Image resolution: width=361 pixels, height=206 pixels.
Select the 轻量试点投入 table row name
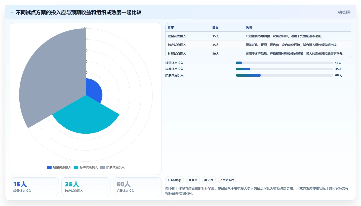[x=177, y=36]
